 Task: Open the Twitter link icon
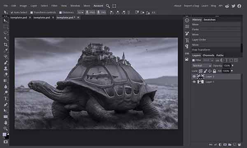click(x=233, y=6)
